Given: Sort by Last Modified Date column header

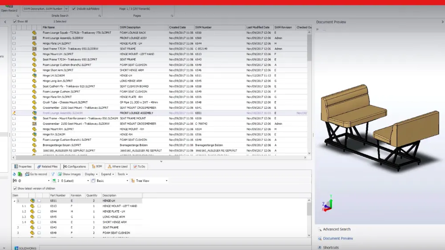Looking at the screenshot, I should [259, 28].
